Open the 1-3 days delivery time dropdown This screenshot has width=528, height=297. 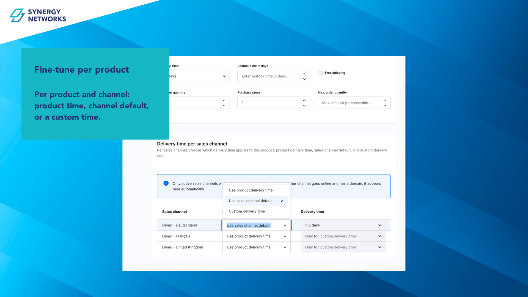343,225
